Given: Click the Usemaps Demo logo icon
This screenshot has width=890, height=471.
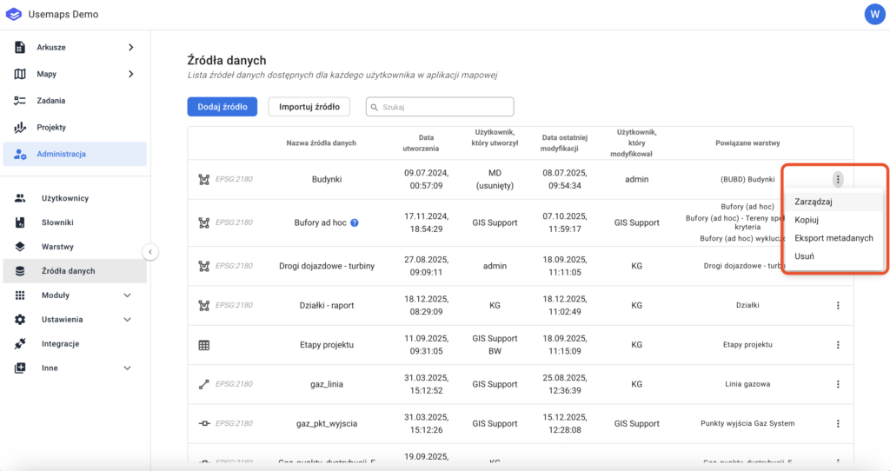Looking at the screenshot, I should 14,14.
